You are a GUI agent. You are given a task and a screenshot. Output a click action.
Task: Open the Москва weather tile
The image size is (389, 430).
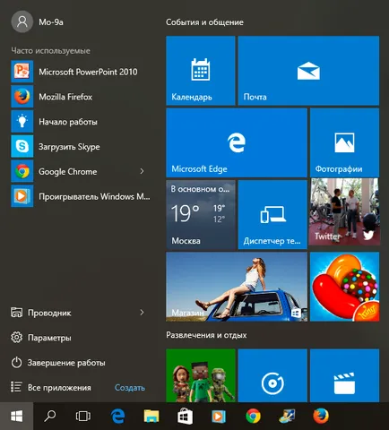[201, 214]
